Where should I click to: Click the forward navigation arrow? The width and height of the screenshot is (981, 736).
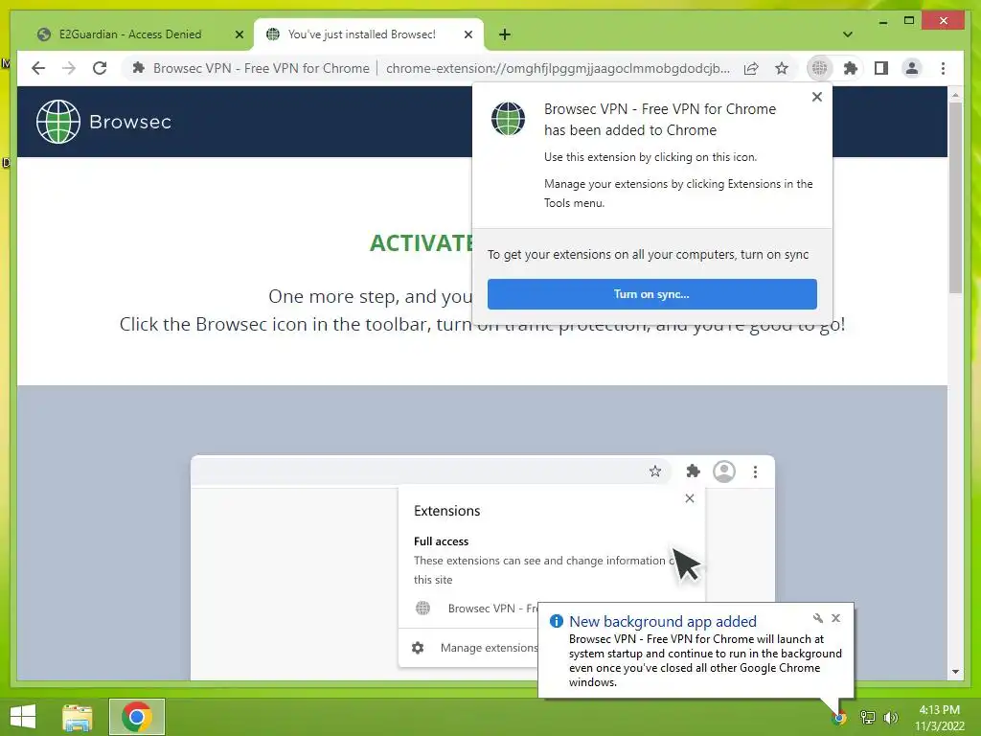click(x=69, y=68)
